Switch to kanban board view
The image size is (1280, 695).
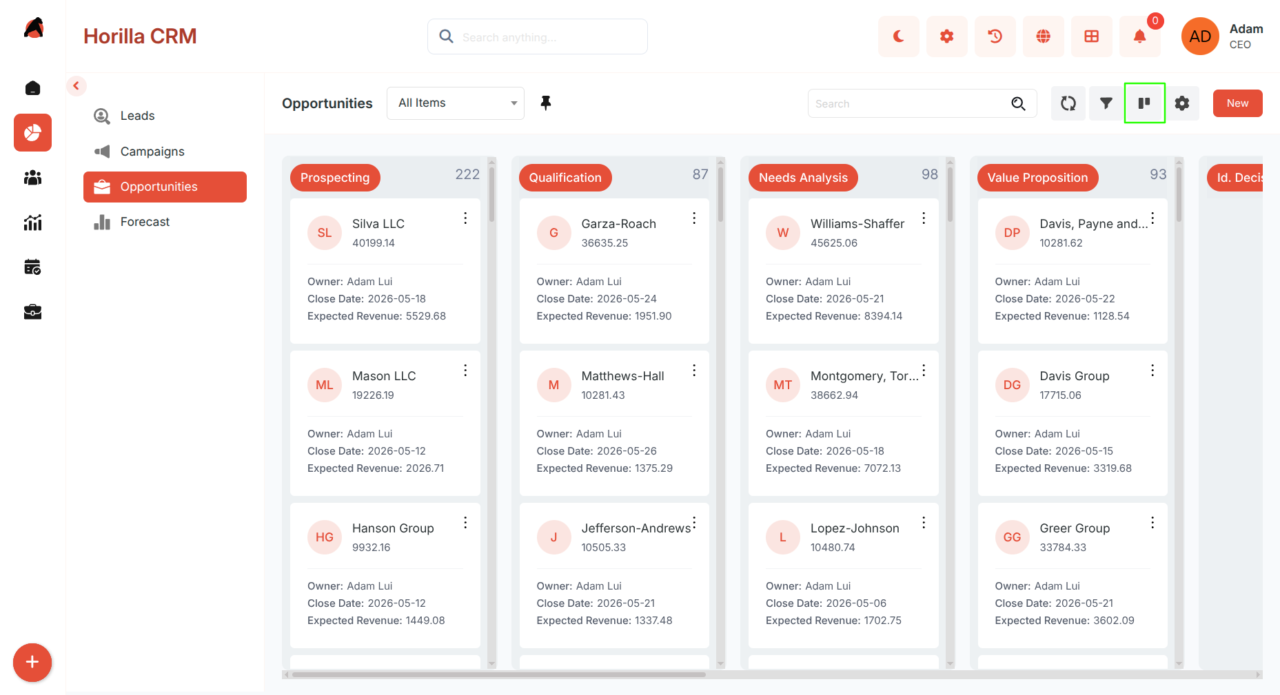(x=1144, y=103)
